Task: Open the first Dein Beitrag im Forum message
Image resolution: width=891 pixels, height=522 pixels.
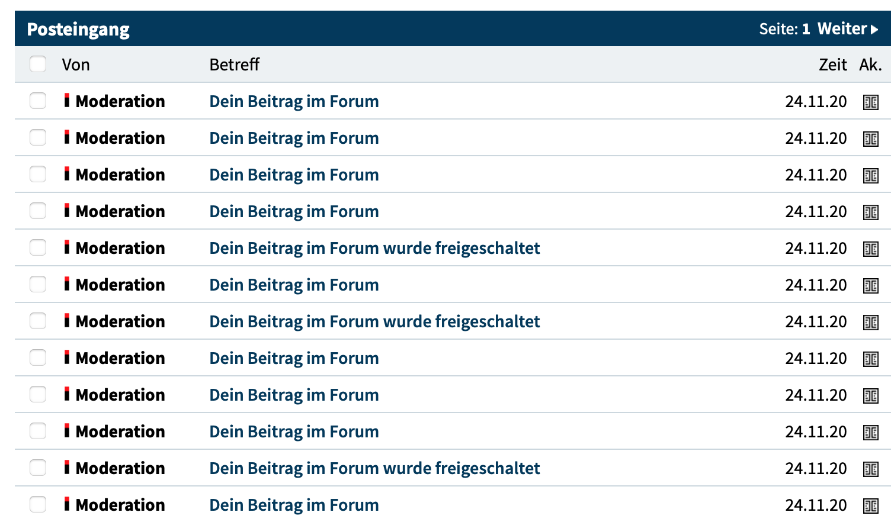Action: coord(293,101)
